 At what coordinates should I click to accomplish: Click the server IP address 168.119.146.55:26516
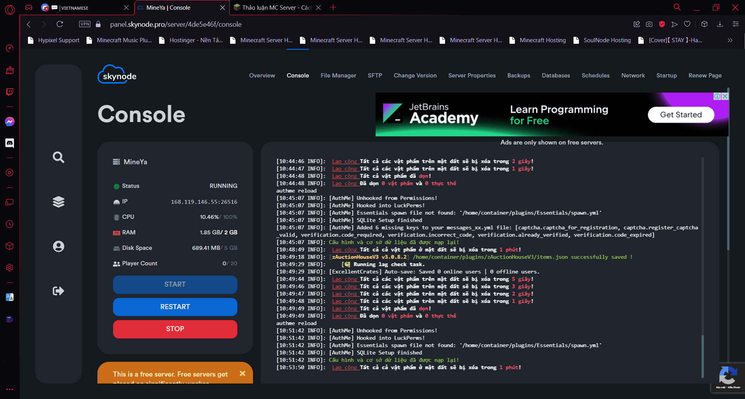coord(204,202)
